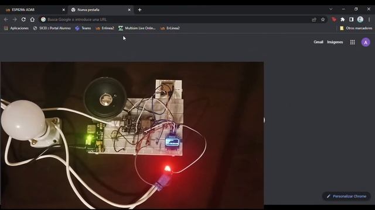Open the home page button
Viewport: 375px width, 210px height.
(x=32, y=19)
